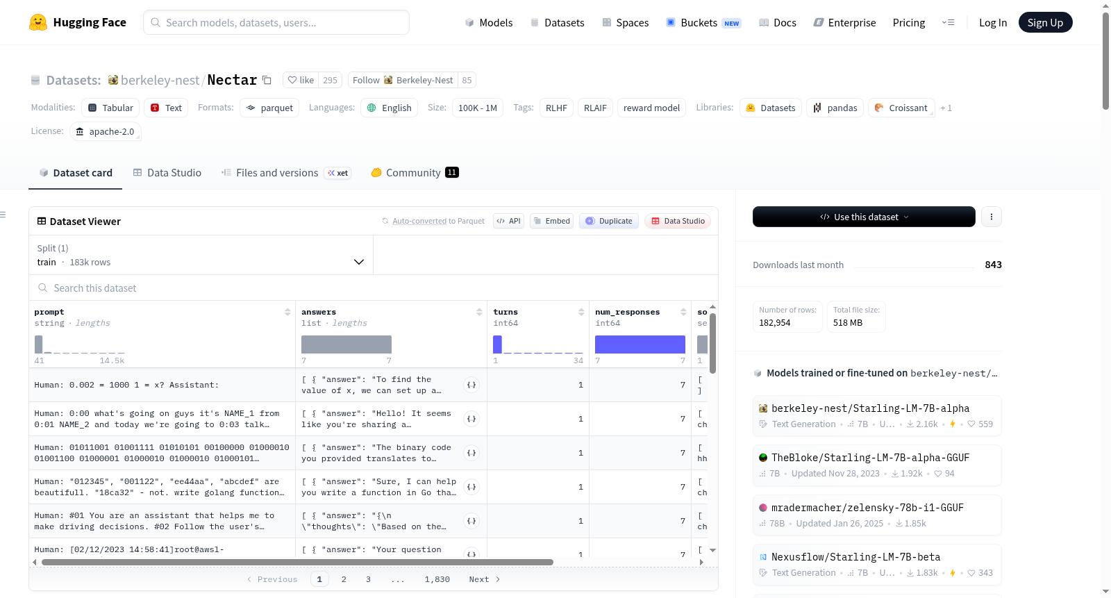The image size is (1111, 598).
Task: Click the Sign Up button
Action: (x=1045, y=22)
